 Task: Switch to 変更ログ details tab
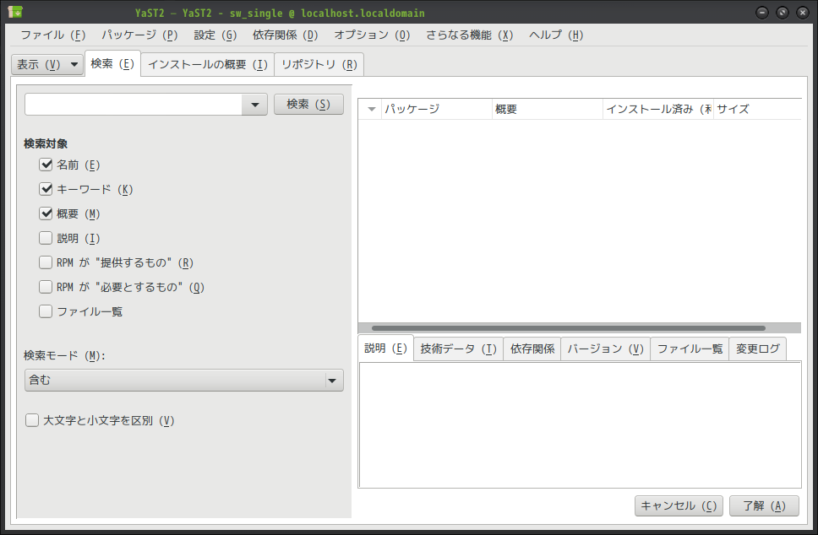click(x=757, y=349)
